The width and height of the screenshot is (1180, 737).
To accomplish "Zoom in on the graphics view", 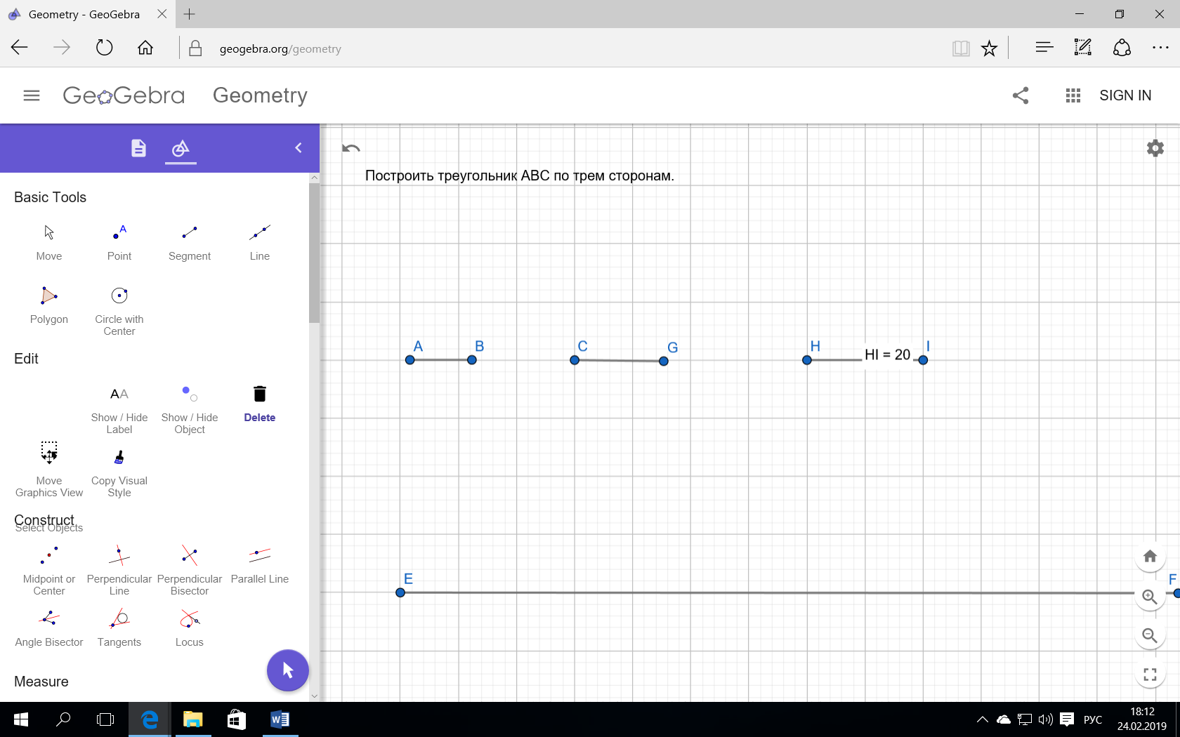I will (1150, 597).
